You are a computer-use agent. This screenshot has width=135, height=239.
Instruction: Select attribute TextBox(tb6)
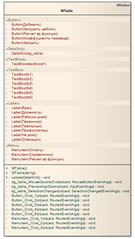point(22,97)
